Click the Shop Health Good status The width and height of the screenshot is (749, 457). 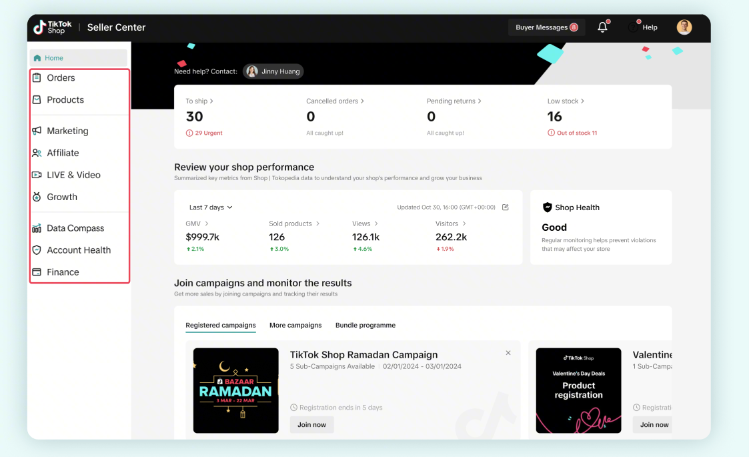554,227
